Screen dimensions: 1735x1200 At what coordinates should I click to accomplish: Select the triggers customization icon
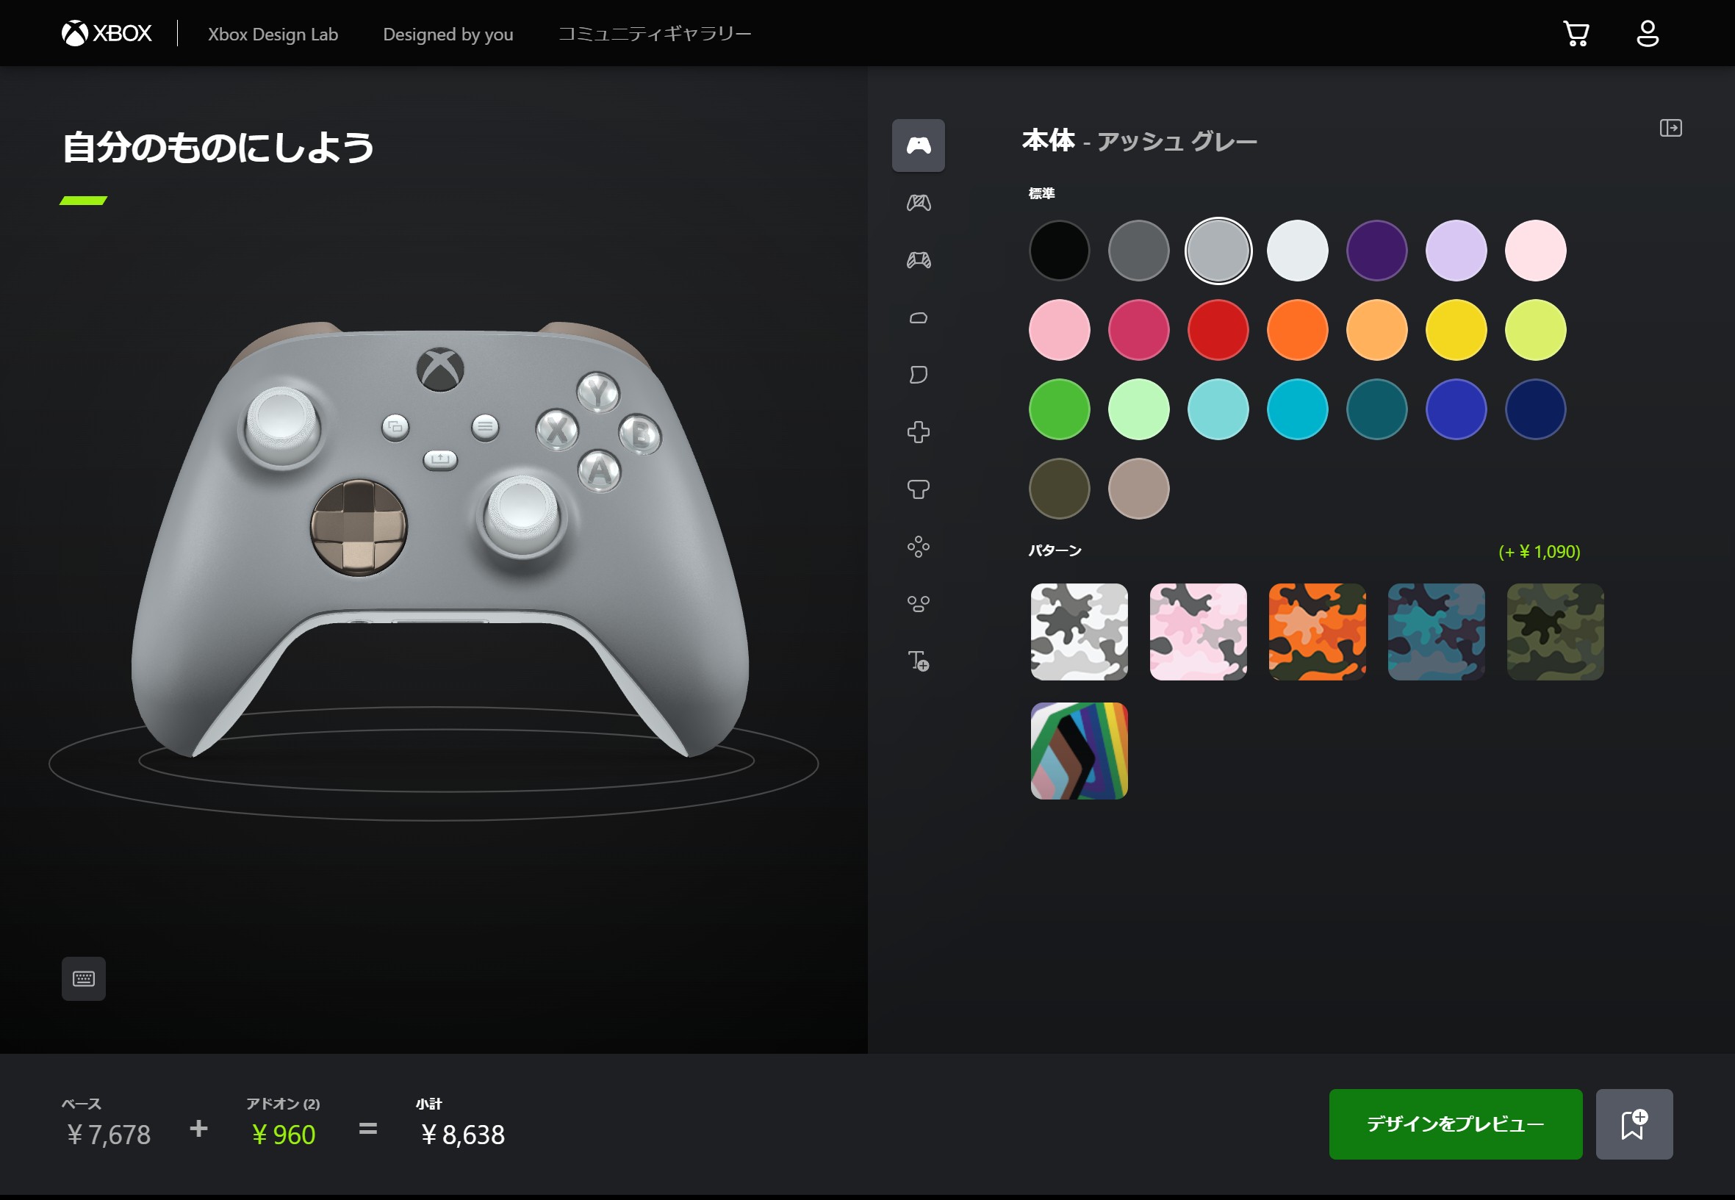[918, 376]
